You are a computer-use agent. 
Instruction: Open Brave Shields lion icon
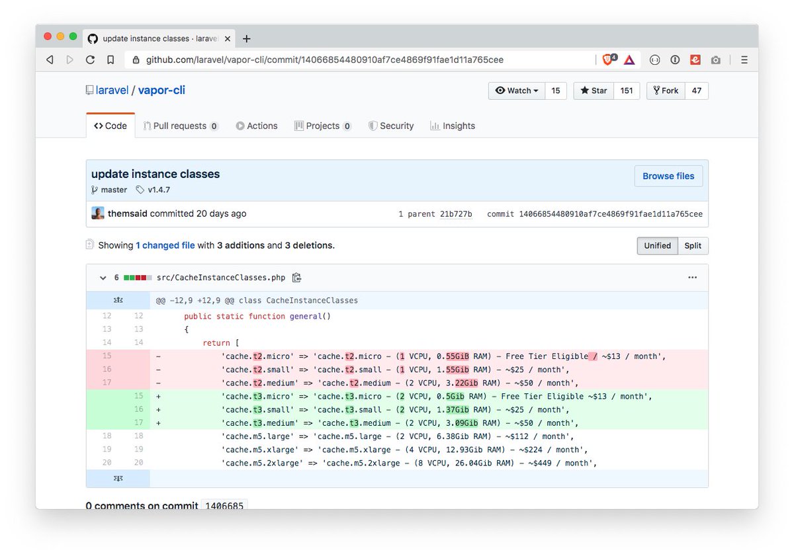609,60
